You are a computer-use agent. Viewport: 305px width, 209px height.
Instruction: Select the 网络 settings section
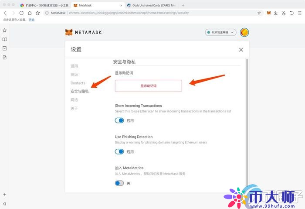[74, 100]
